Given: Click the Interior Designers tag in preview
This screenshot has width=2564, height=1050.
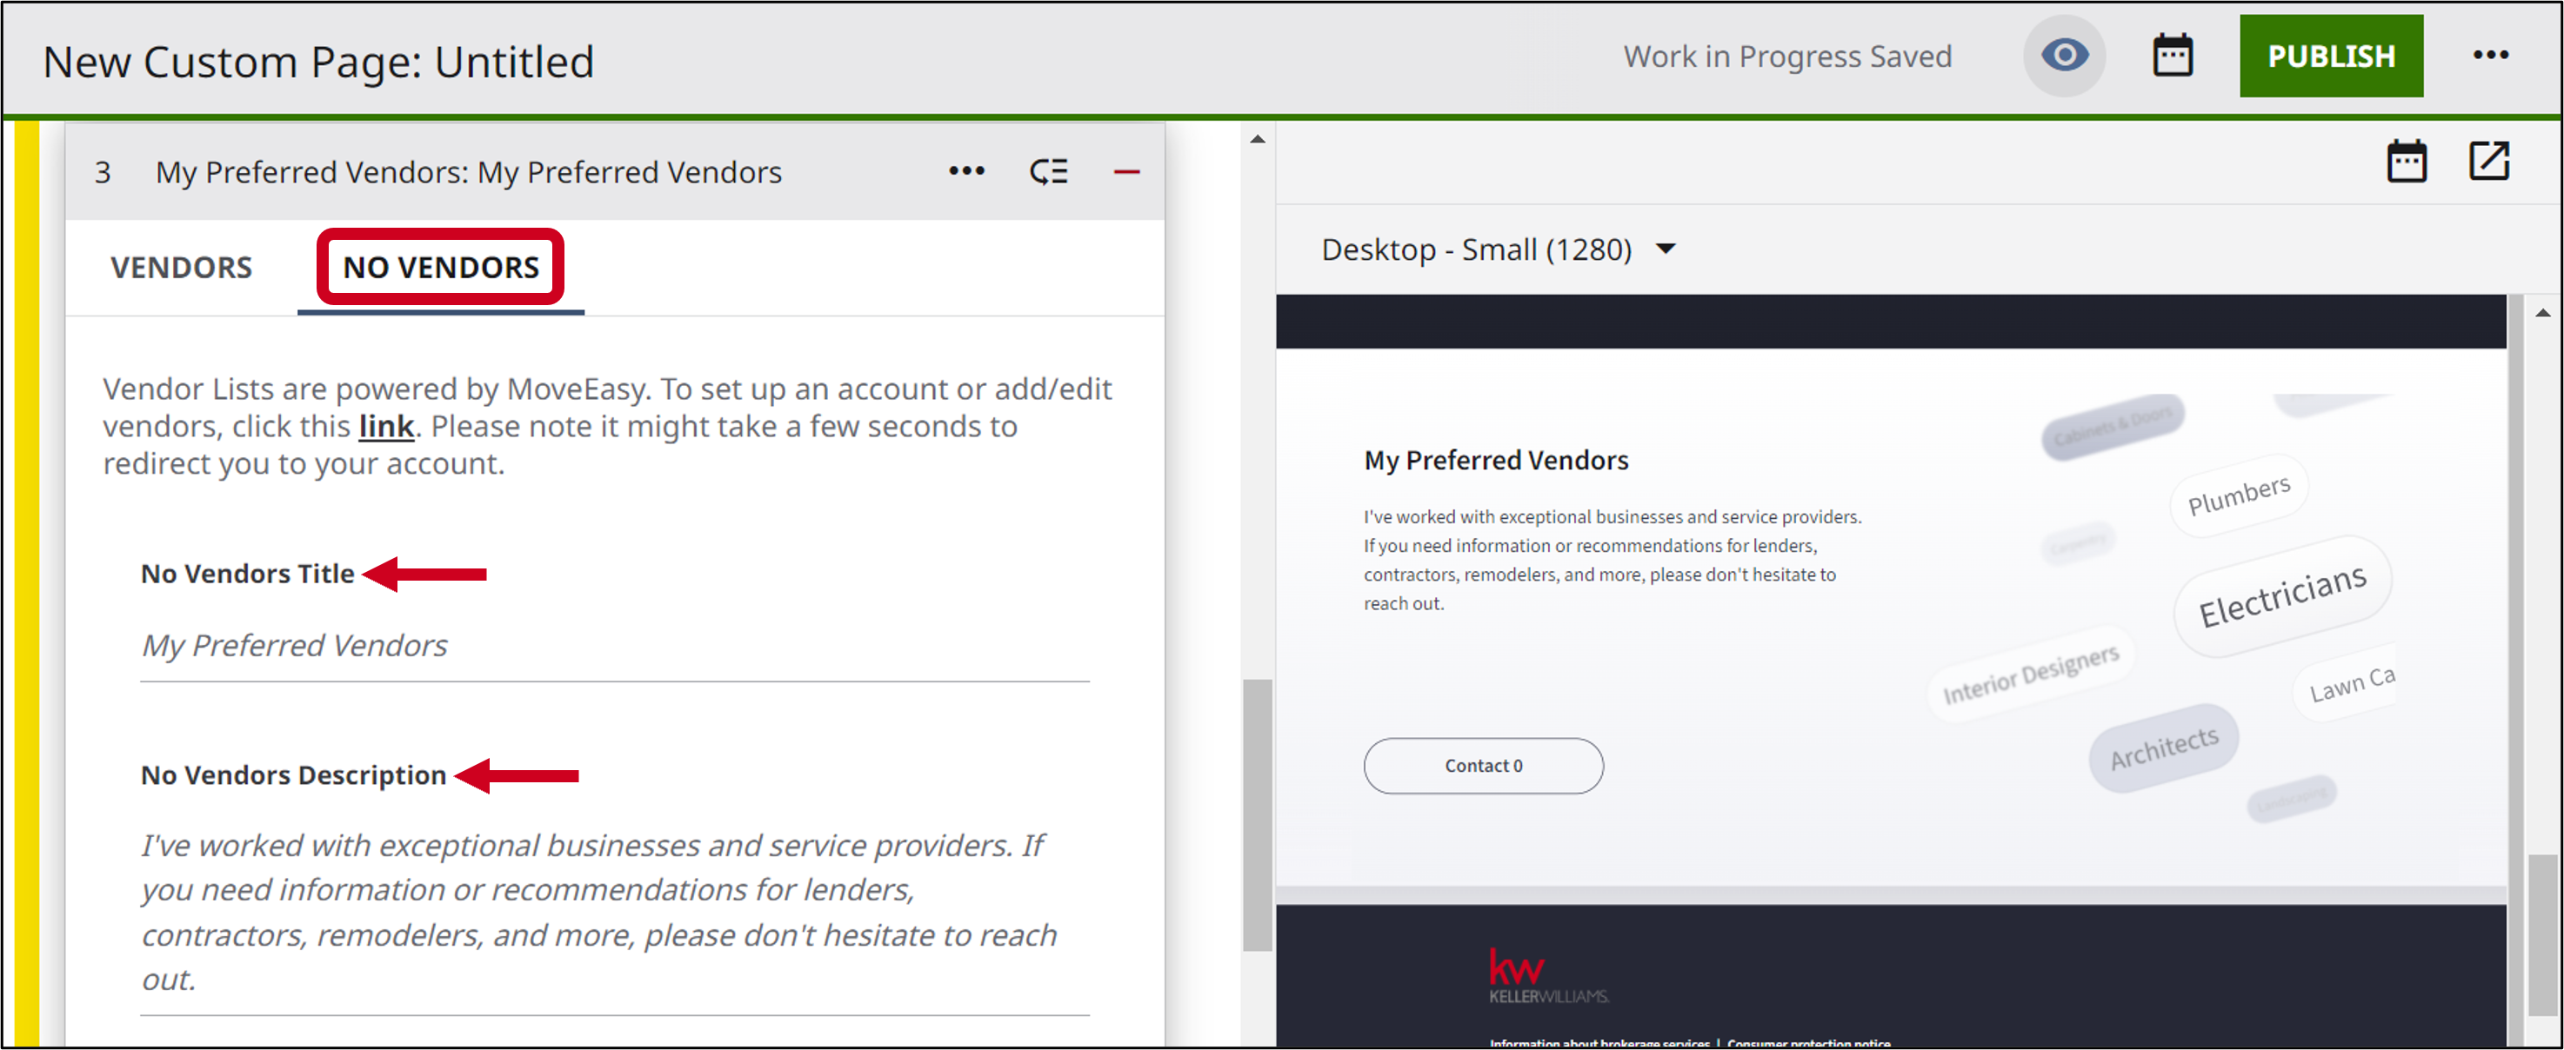Looking at the screenshot, I should pos(2031,675).
